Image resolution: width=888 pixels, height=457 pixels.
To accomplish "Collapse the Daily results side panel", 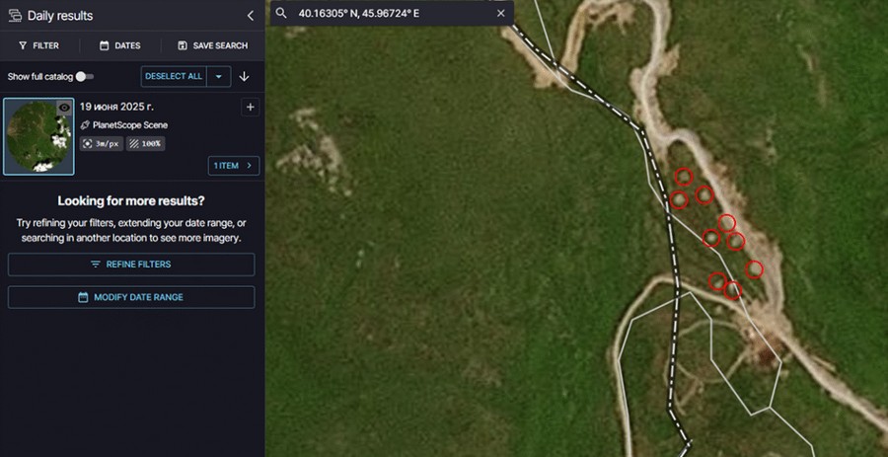I will tap(250, 16).
